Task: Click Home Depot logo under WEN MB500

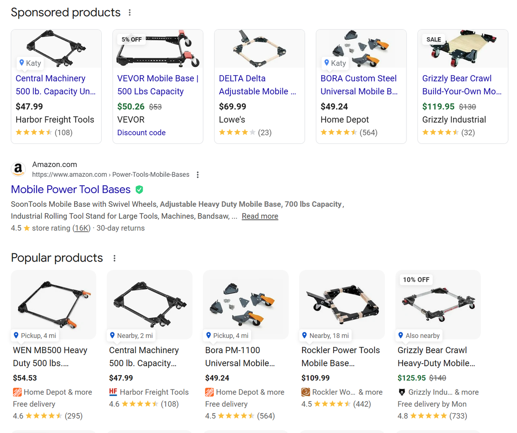Action: 17,392
